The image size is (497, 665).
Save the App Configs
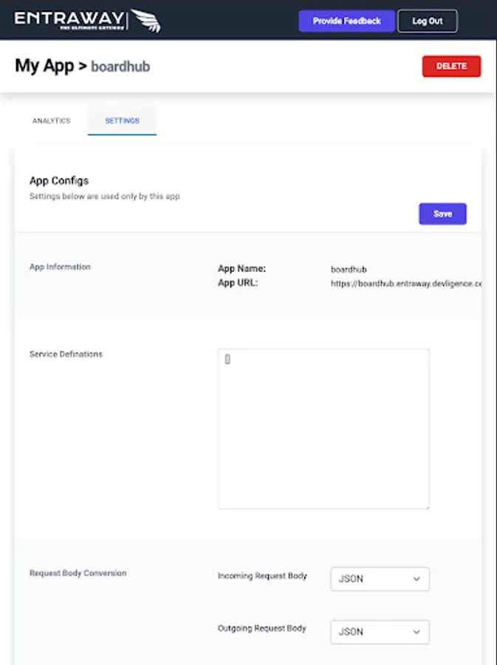(x=442, y=214)
